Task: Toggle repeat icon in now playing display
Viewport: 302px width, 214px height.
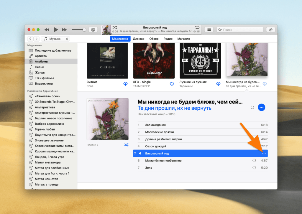Action: pyautogui.click(x=197, y=27)
